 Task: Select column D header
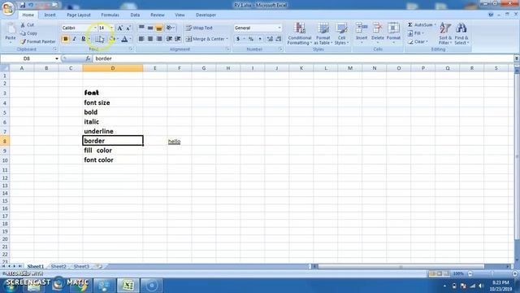click(x=113, y=68)
